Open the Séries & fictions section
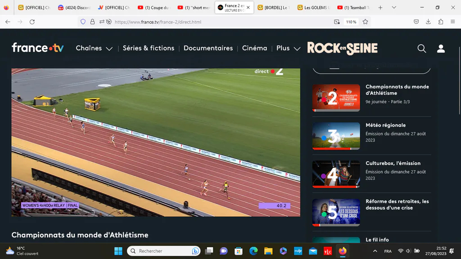The width and height of the screenshot is (461, 259). point(149,48)
